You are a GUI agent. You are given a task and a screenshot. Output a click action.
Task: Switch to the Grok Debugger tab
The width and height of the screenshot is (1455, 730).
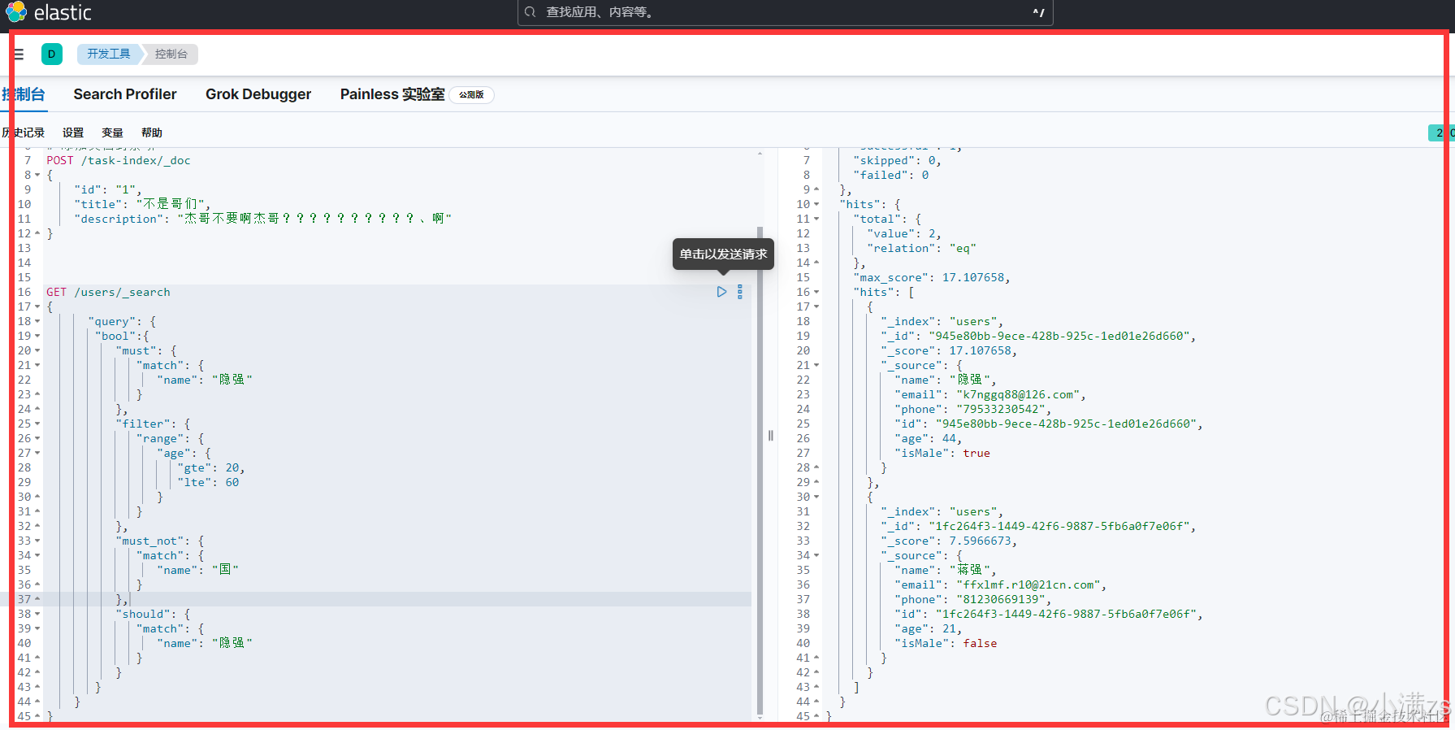(258, 94)
